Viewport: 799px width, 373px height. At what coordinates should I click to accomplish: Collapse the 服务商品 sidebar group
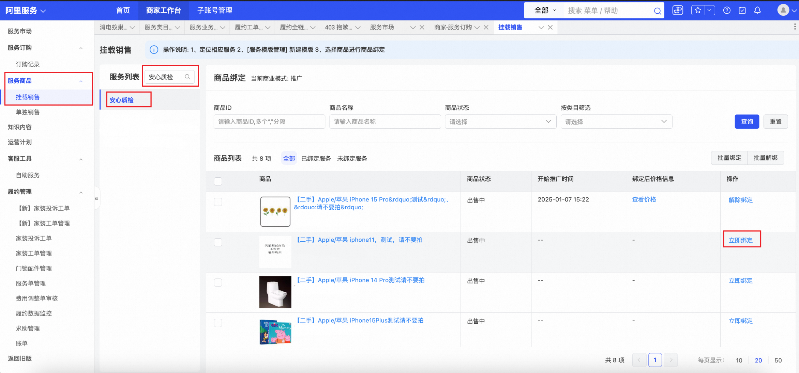[x=81, y=81]
